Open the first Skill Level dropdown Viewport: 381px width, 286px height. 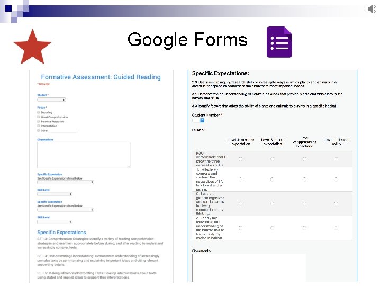point(55,194)
